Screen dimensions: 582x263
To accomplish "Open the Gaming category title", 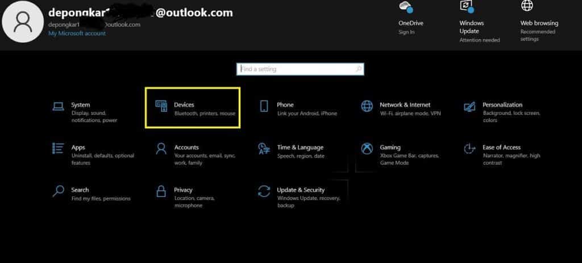I will click(390, 147).
